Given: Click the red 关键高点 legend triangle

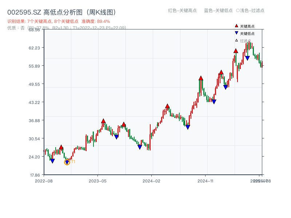Looking at the screenshot, I should pyautogui.click(x=236, y=26).
